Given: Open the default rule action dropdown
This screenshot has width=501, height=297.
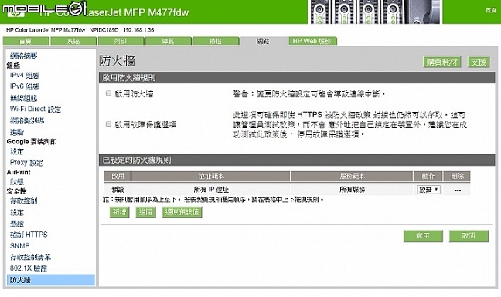Looking at the screenshot, I should tap(428, 190).
